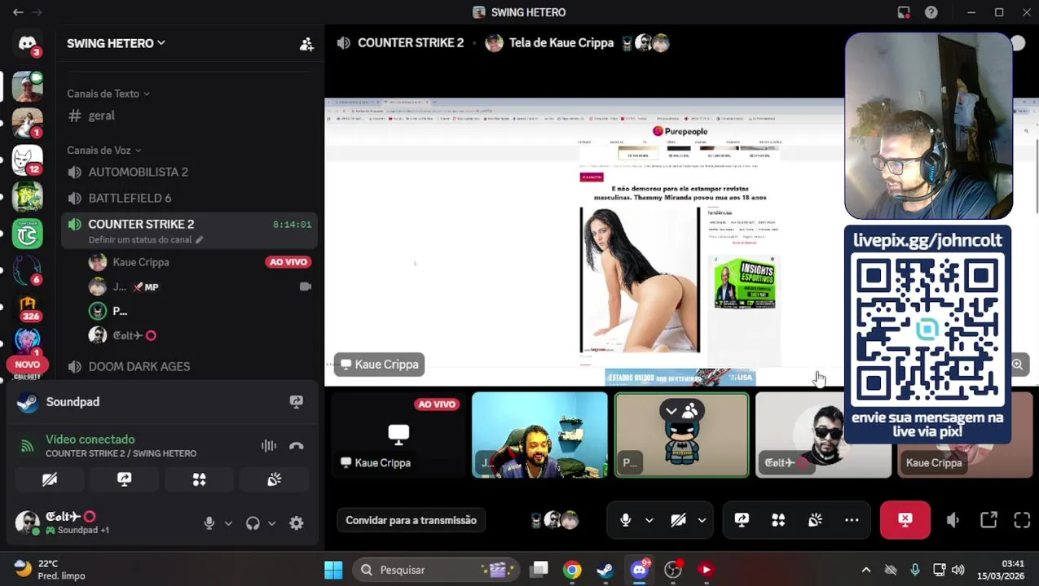
Task: Open user settings gear icon
Action: pos(297,523)
